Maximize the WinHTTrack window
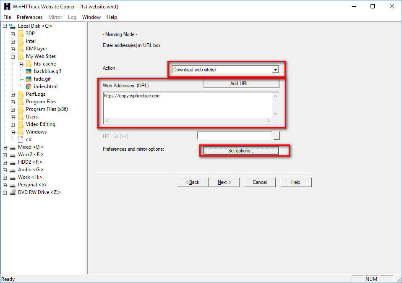The width and height of the screenshot is (402, 283). (x=373, y=6)
